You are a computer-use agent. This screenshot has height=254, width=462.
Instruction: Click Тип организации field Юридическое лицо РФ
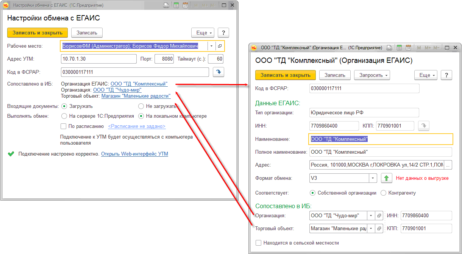click(x=364, y=113)
